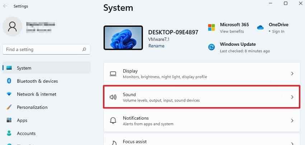305x145 pixels.
Task: Click the OneDrive cloud icon
Action: [x=260, y=27]
